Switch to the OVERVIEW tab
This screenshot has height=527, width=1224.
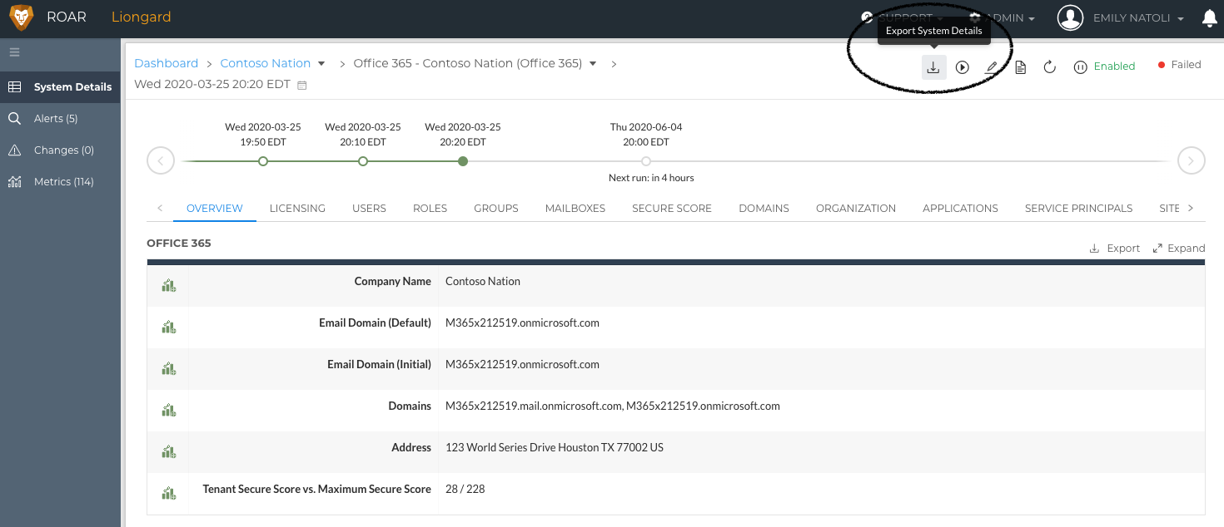coord(215,209)
